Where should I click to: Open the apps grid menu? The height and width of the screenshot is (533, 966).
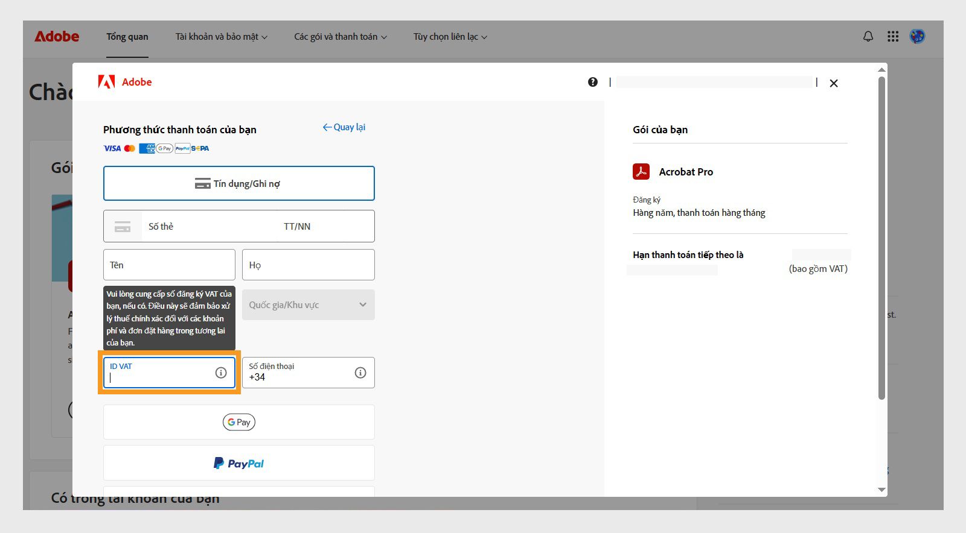pyautogui.click(x=893, y=37)
